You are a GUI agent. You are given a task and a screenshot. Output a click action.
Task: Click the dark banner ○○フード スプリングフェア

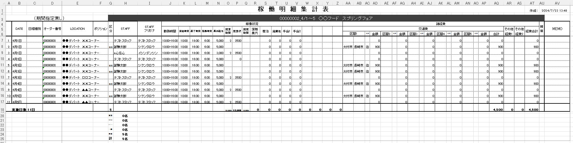click(x=326, y=18)
